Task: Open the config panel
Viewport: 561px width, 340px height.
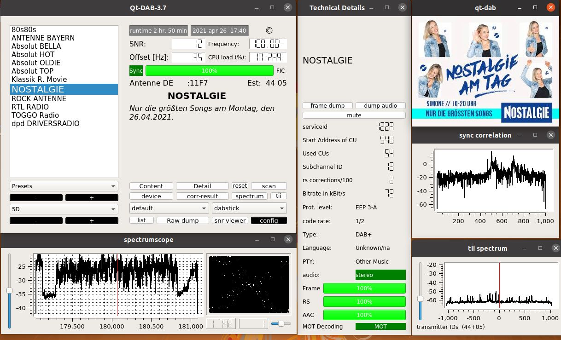Action: click(269, 220)
